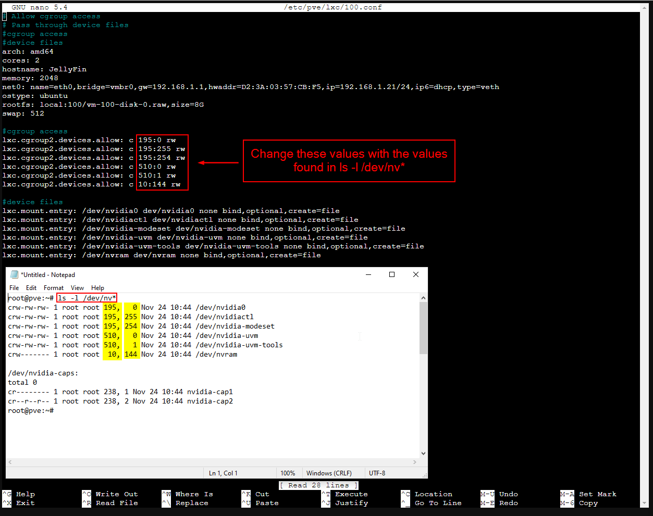Click the nvidia-cap1 line in Notepad
This screenshot has height=516, width=653.
[120, 392]
